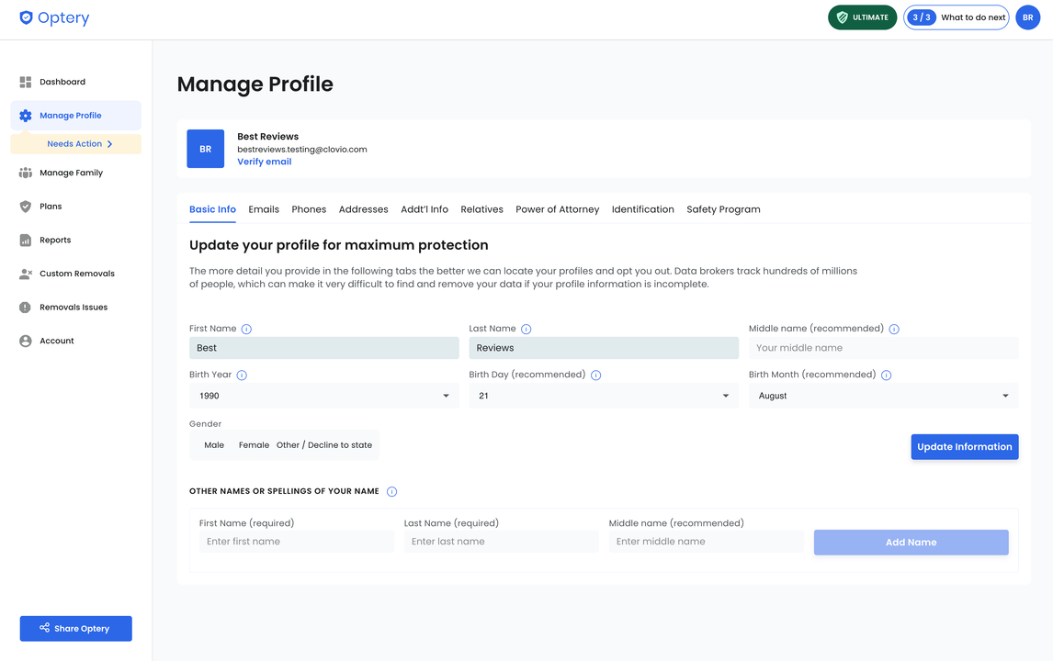Open Dashboard via its grid icon
The width and height of the screenshot is (1053, 661).
pyautogui.click(x=26, y=82)
